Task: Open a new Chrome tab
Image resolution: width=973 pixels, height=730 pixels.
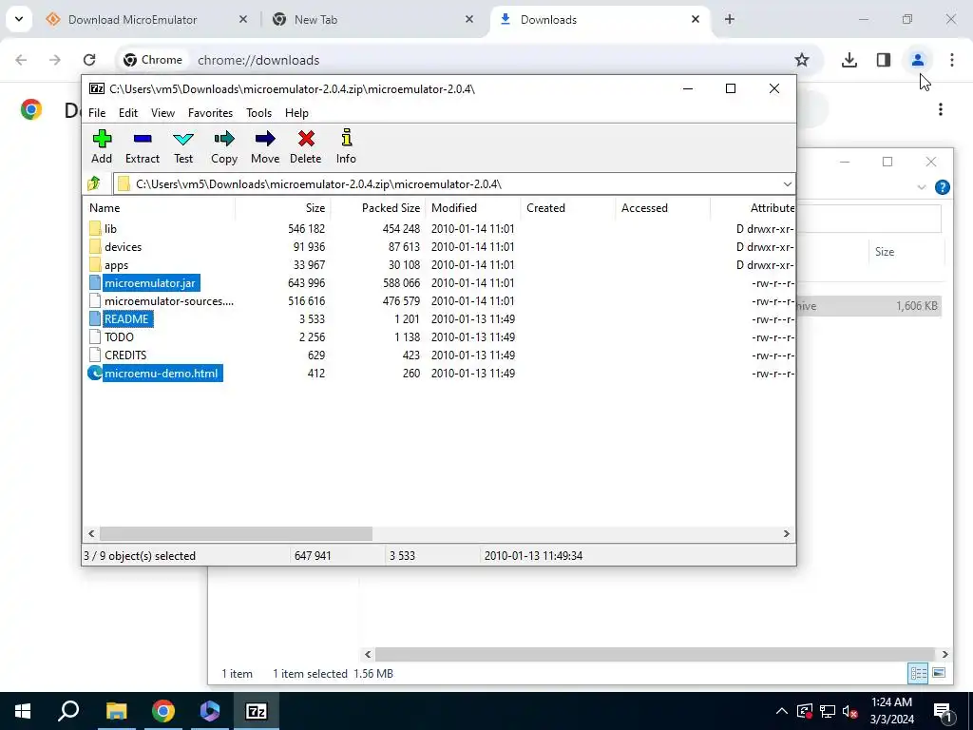Action: coord(730,19)
